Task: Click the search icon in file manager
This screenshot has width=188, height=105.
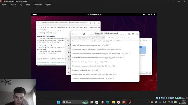Action: (x=68, y=40)
